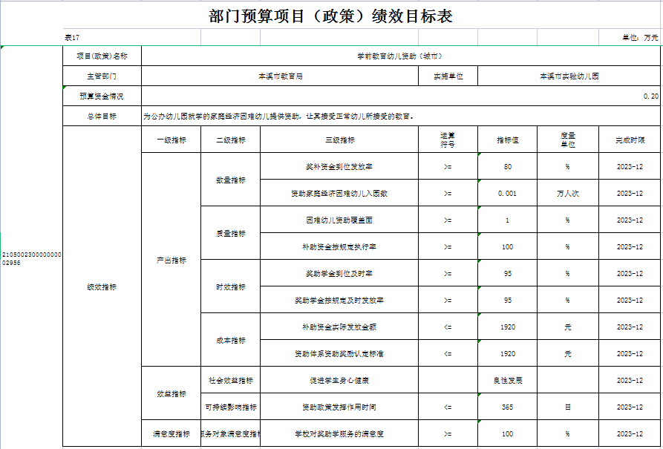Click the >= operator in the 奖补资金到位发放率 row

point(448,167)
